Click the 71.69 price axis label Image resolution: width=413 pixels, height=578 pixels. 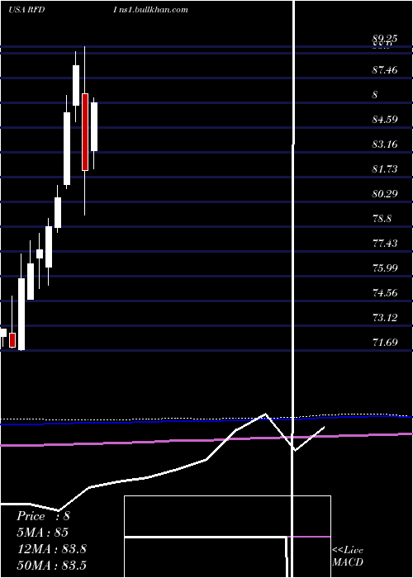[x=385, y=343]
